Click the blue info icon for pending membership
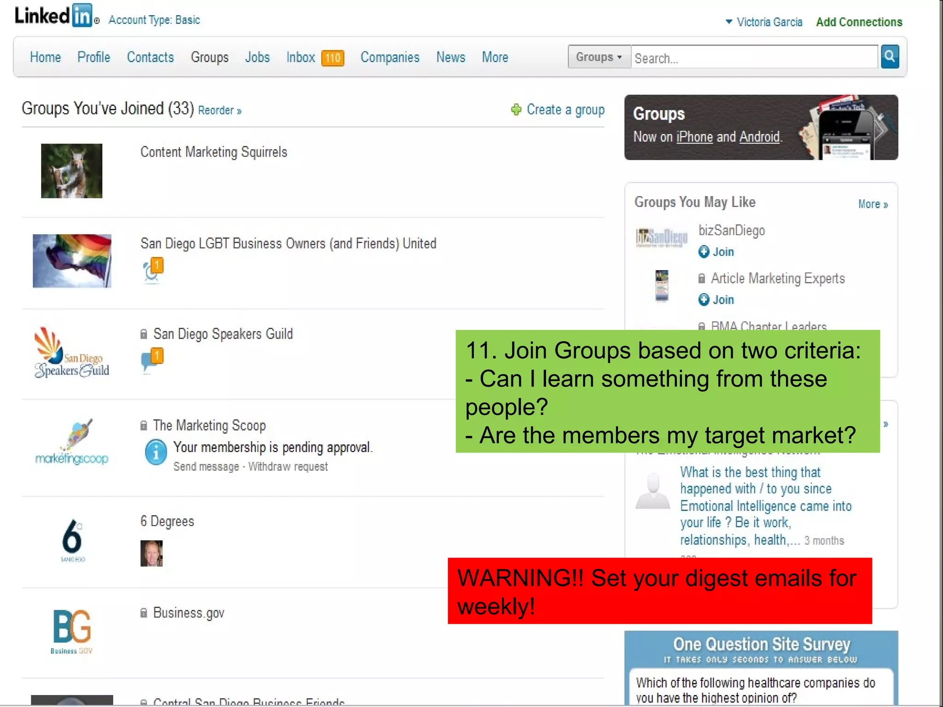Screen dimensions: 943x707 pos(156,452)
